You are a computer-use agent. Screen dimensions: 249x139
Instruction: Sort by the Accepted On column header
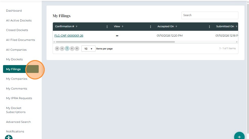[167, 26]
